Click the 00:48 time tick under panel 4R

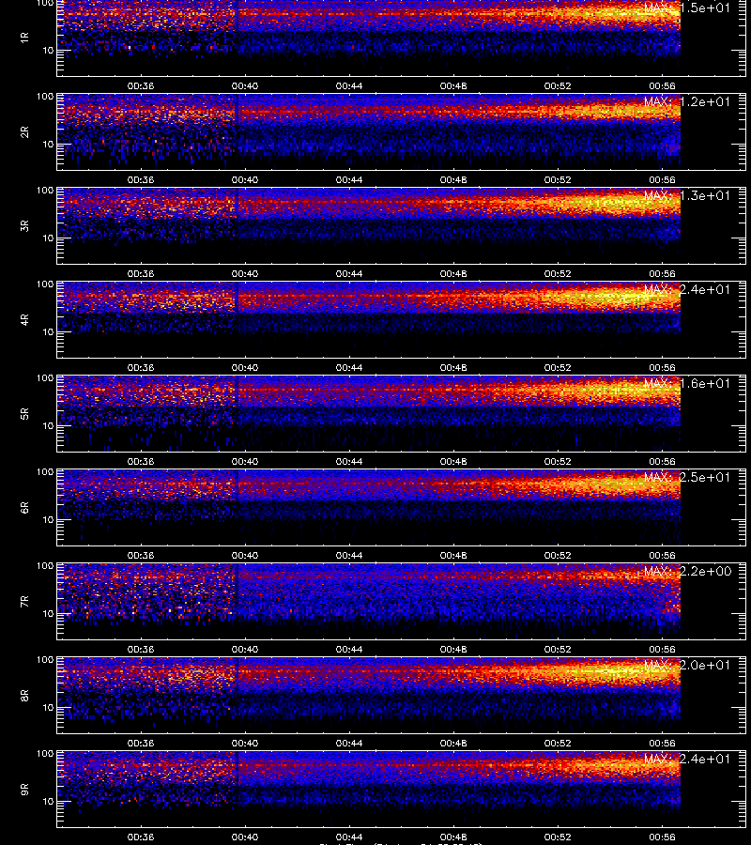(453, 367)
